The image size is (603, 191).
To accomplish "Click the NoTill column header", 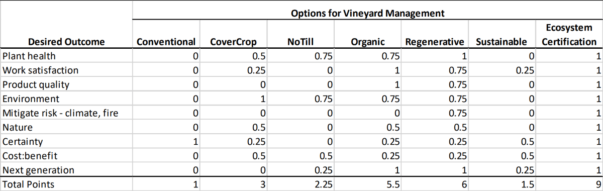I will click(300, 42).
